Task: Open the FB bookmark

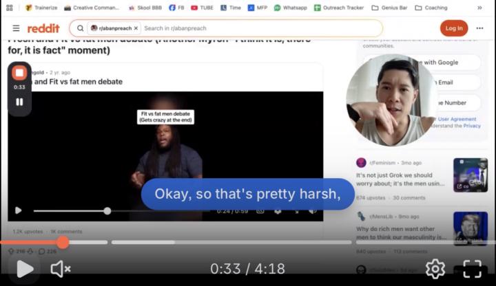Action: [176, 8]
